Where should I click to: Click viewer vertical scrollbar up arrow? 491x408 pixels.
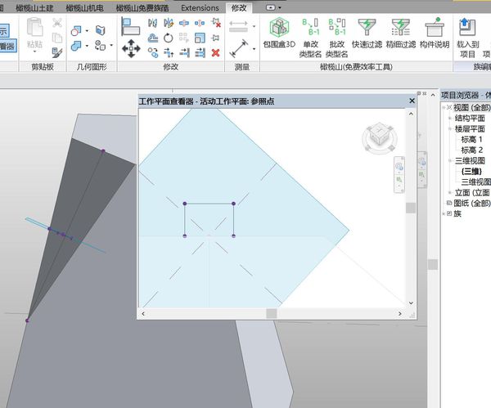[411, 114]
